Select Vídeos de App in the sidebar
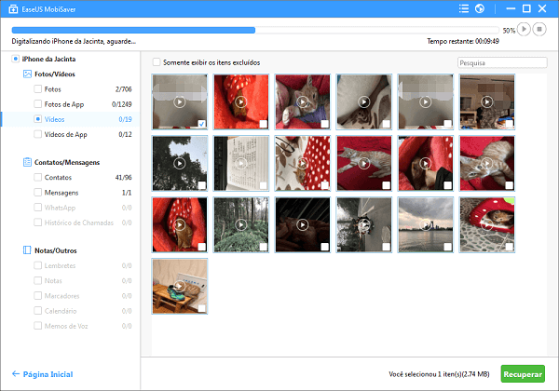 [x=67, y=134]
